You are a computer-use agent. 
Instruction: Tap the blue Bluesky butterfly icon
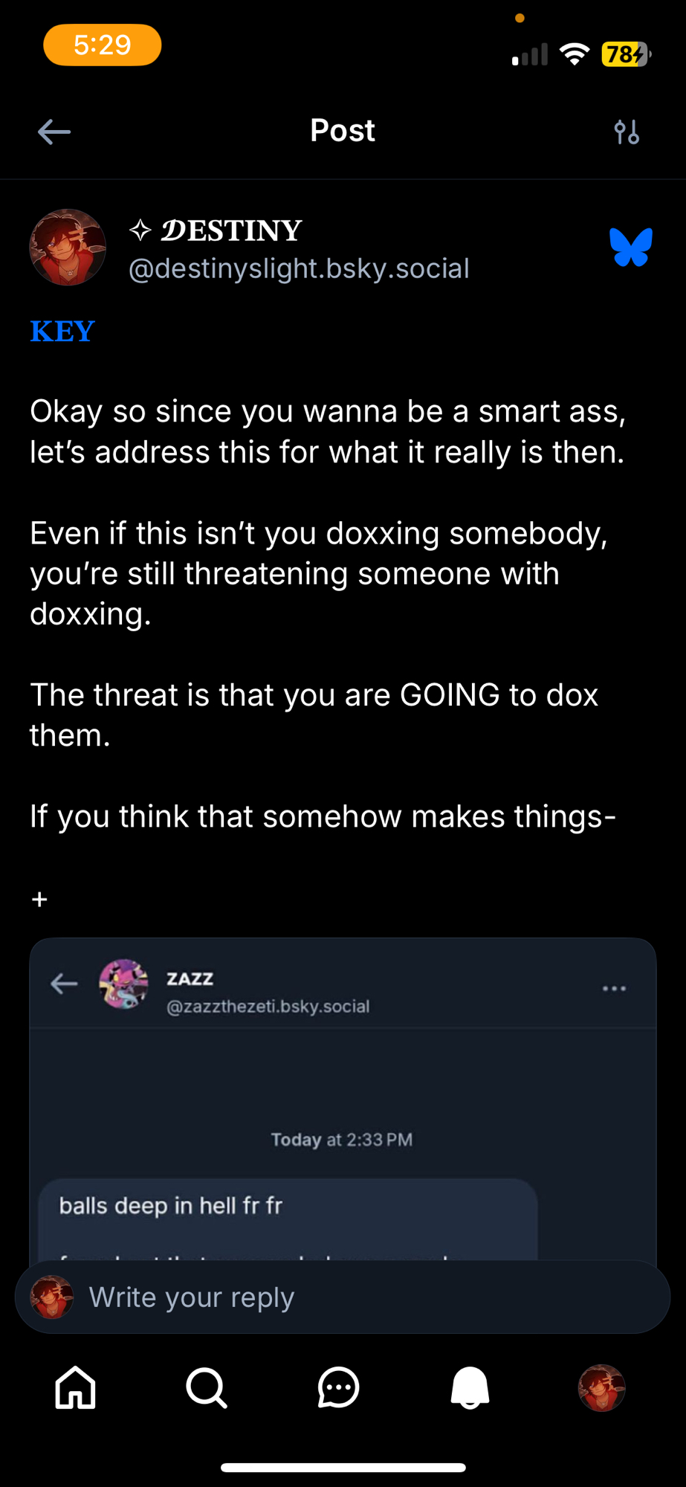click(x=630, y=247)
